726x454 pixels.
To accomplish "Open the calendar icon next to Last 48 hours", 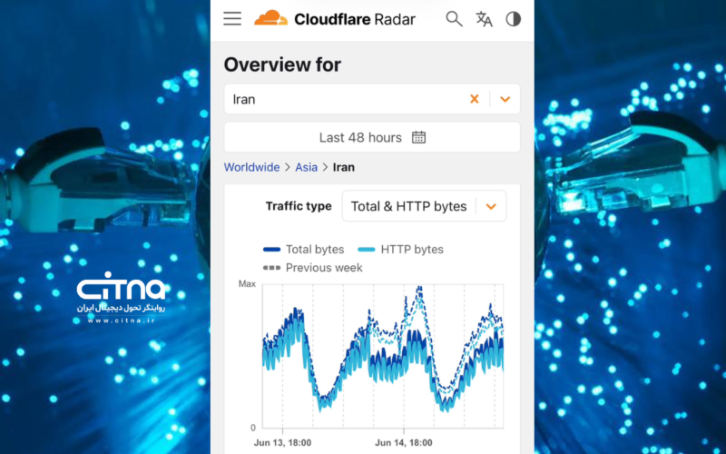I will [x=418, y=138].
